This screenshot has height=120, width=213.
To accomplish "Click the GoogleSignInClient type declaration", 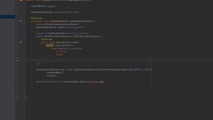I will (42, 12).
